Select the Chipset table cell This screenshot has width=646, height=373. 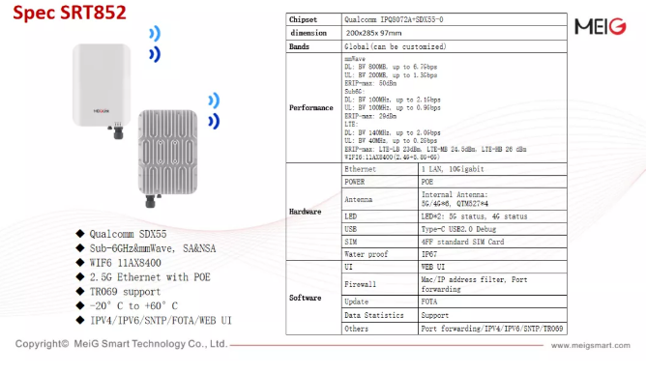click(314, 19)
